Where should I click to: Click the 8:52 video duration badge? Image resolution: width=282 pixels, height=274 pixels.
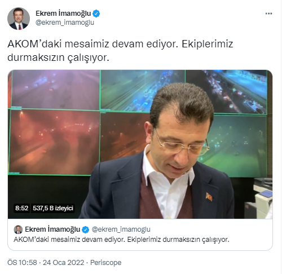coord(21,208)
